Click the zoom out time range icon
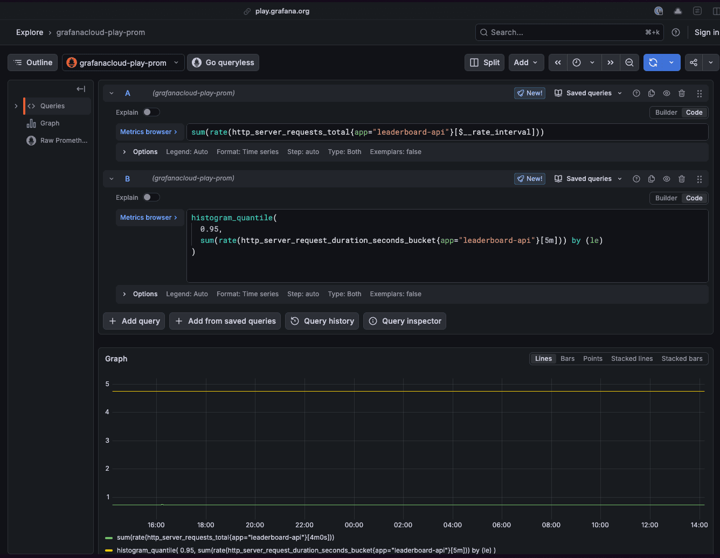The height and width of the screenshot is (558, 720). click(629, 62)
